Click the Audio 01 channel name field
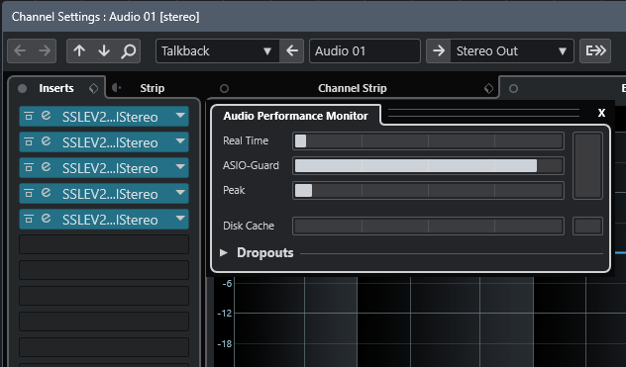The width and height of the screenshot is (626, 367). 365,50
